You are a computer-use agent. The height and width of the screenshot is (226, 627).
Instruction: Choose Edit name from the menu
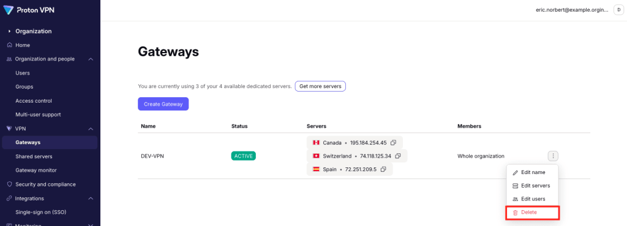(x=532, y=173)
